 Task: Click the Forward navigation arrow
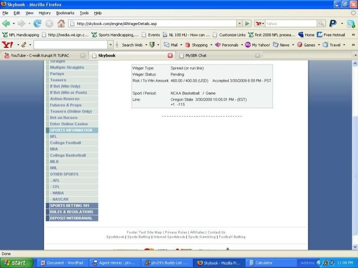coord(21,24)
